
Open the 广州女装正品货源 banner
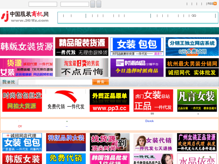coord(197,142)
